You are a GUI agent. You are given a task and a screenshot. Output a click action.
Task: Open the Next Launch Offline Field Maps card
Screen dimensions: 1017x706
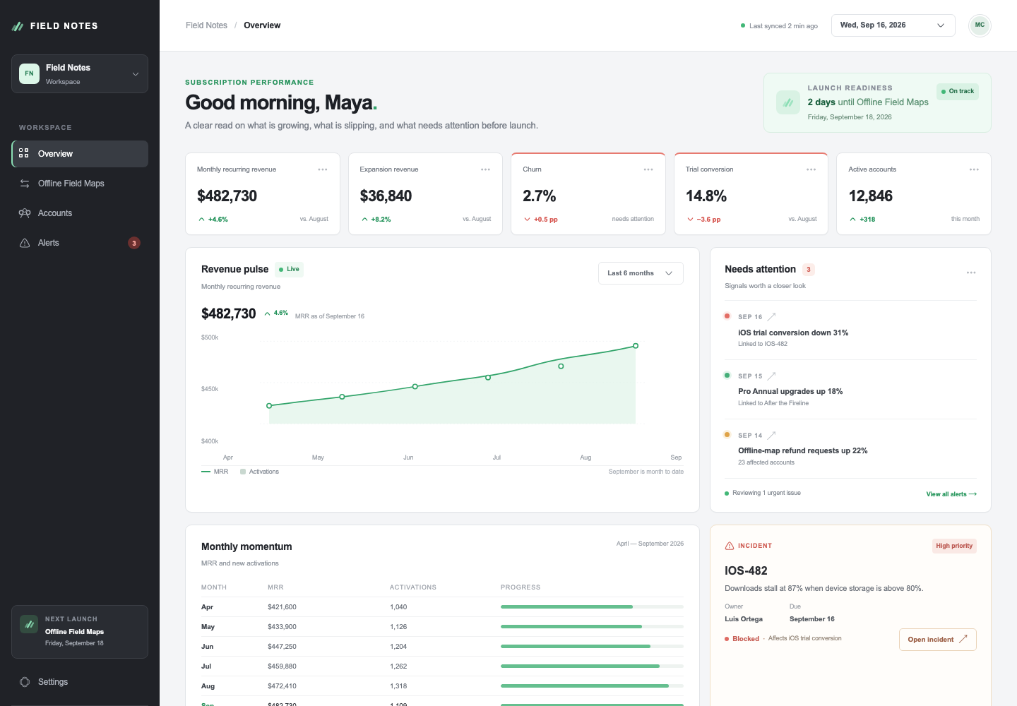click(80, 632)
